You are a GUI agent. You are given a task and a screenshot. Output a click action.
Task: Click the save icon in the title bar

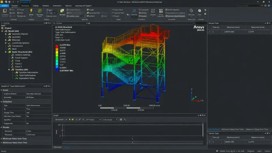(6, 2)
